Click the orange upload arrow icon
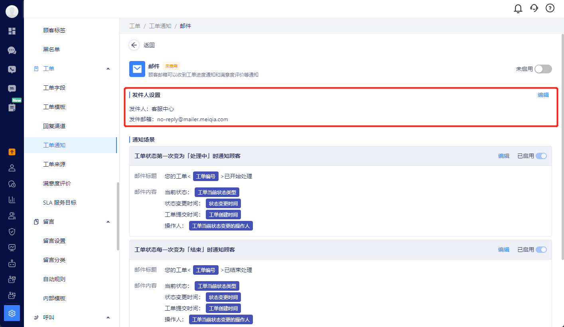Image resolution: width=564 pixels, height=327 pixels. click(12, 152)
